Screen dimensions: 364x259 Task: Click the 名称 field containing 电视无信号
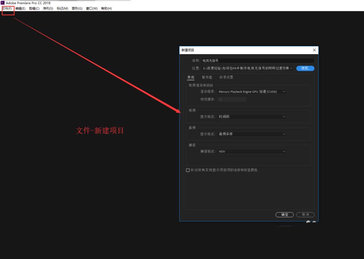[257, 61]
